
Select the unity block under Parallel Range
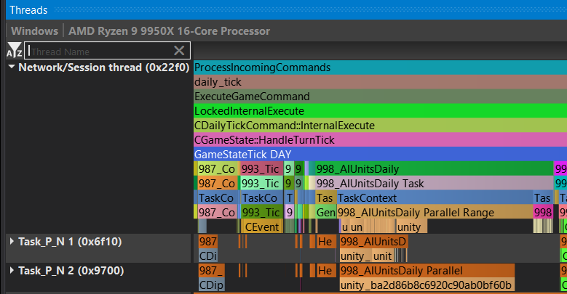point(411,227)
